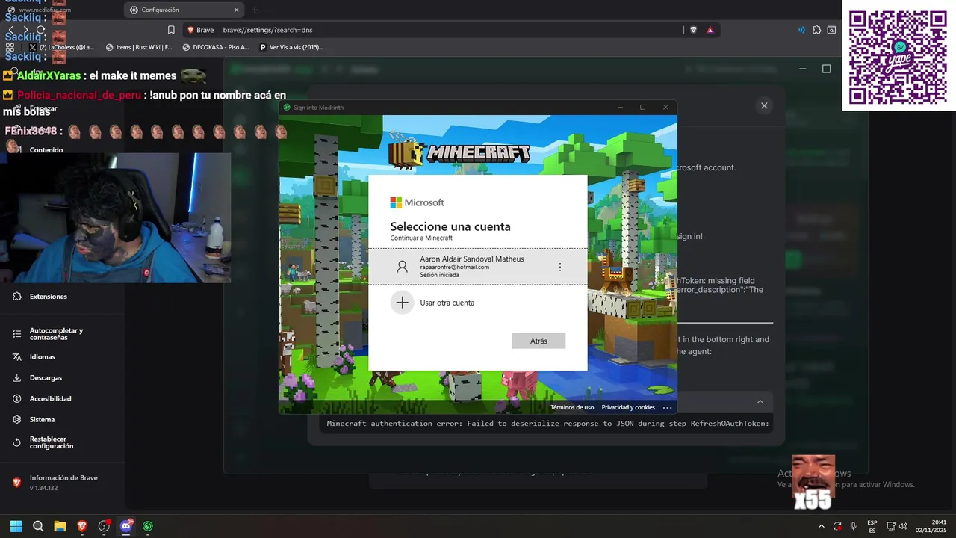Open Sistema settings section

[42, 420]
